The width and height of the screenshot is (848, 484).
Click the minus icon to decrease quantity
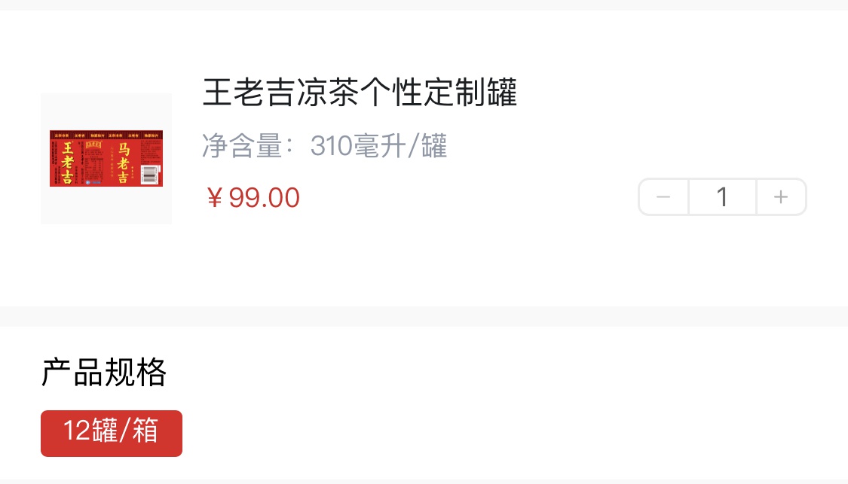(663, 197)
